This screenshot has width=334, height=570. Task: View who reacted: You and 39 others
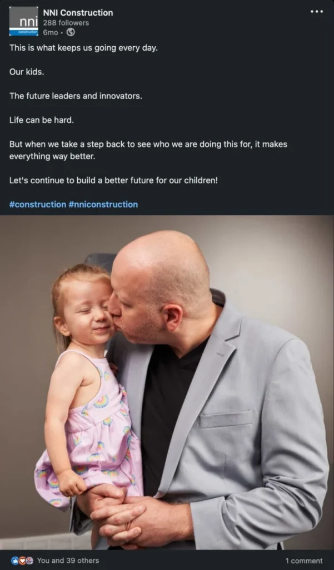click(68, 561)
